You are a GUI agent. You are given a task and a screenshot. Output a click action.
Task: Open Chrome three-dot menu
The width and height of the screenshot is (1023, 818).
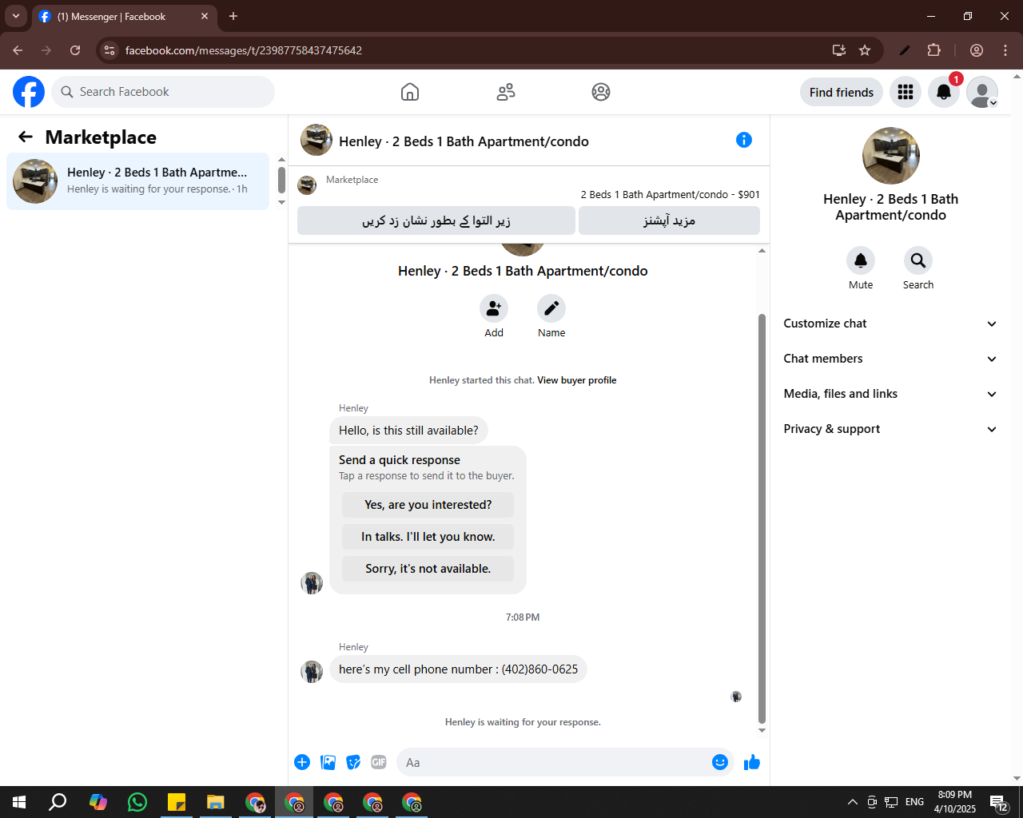coord(1005,50)
